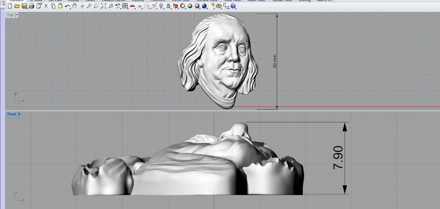Set the Shaded Viewport sphere icon
Screen dimensions: 440x209
coord(190,6)
